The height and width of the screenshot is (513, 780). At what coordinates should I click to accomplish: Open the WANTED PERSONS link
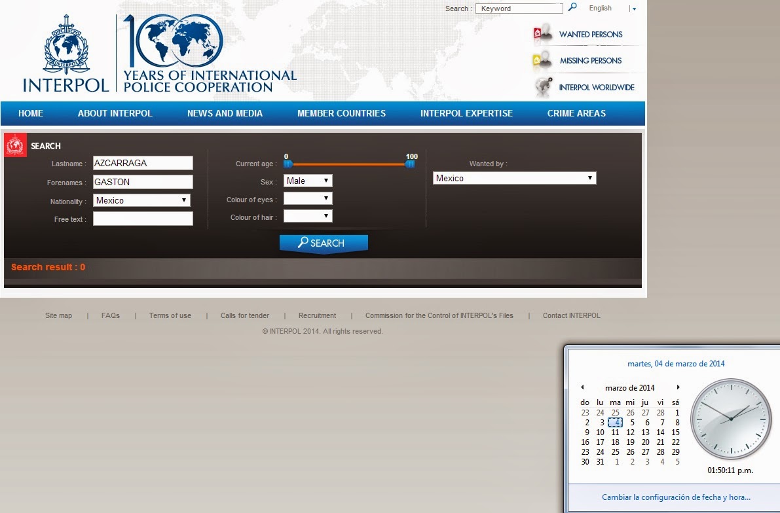click(x=591, y=34)
